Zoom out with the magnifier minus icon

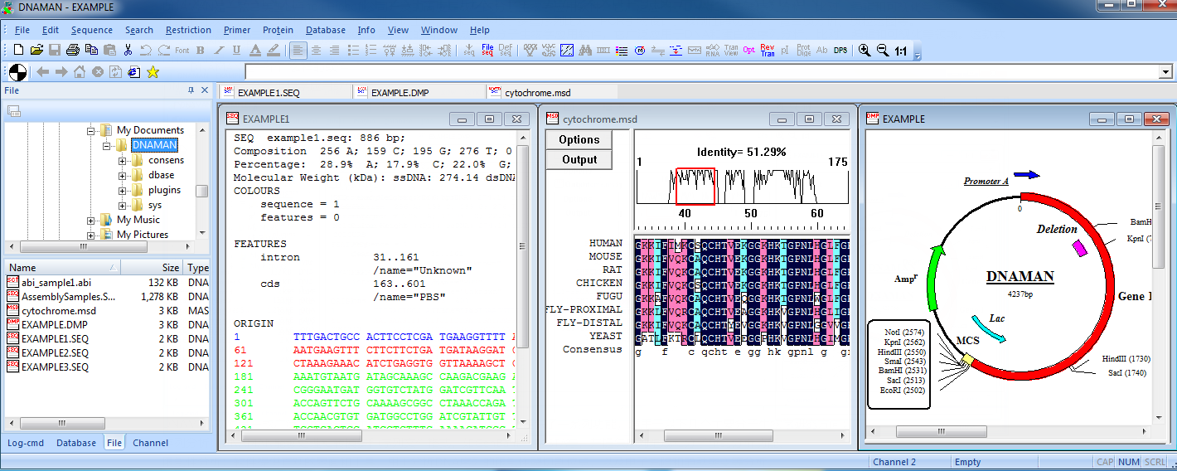[883, 50]
